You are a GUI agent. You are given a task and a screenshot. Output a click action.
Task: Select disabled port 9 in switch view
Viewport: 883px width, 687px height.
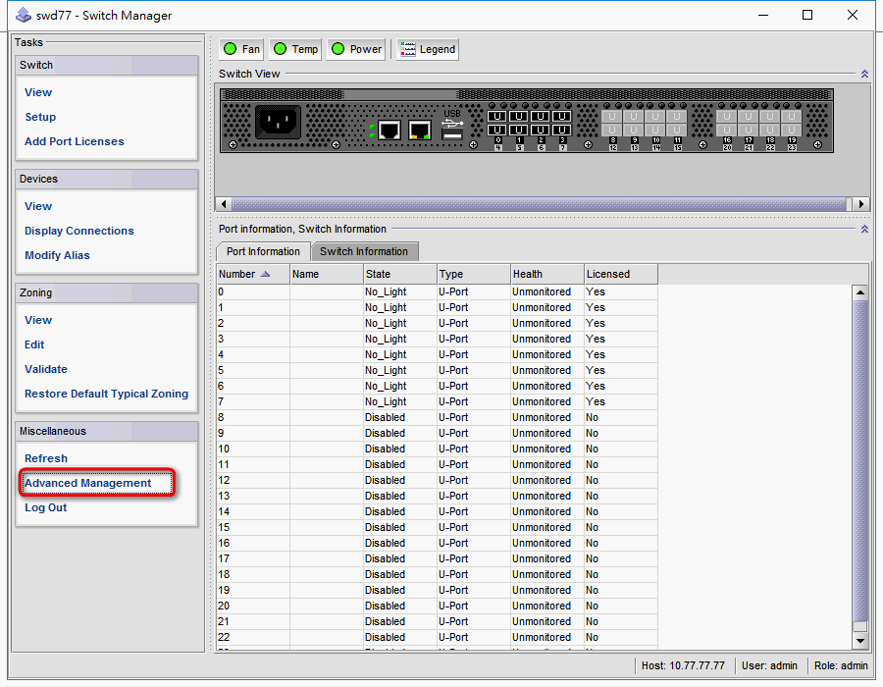click(634, 117)
